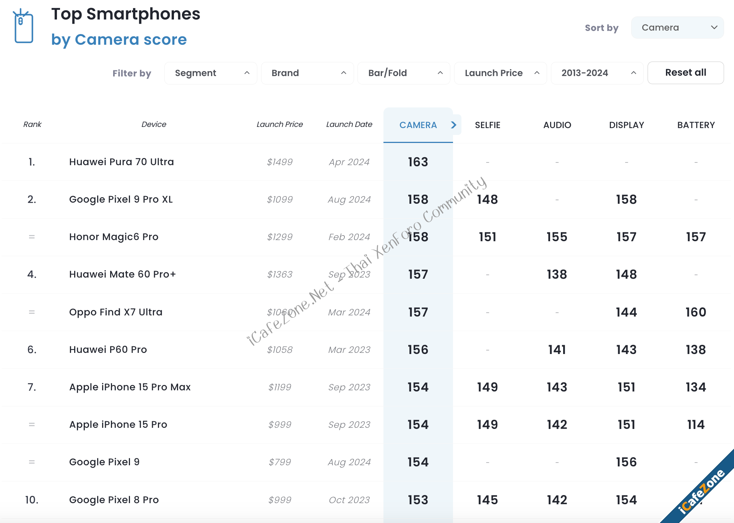Select the AUDIO column tab
734x523 pixels.
click(x=557, y=125)
